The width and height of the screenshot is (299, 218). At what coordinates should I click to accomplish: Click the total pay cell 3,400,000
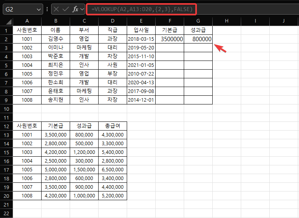click(113, 178)
